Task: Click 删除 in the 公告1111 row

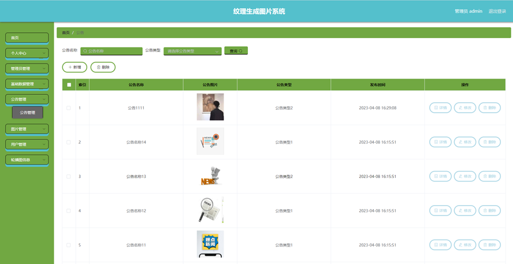Action: (x=489, y=107)
